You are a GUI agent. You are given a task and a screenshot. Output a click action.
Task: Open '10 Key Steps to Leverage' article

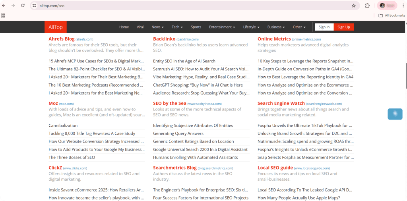(x=306, y=61)
